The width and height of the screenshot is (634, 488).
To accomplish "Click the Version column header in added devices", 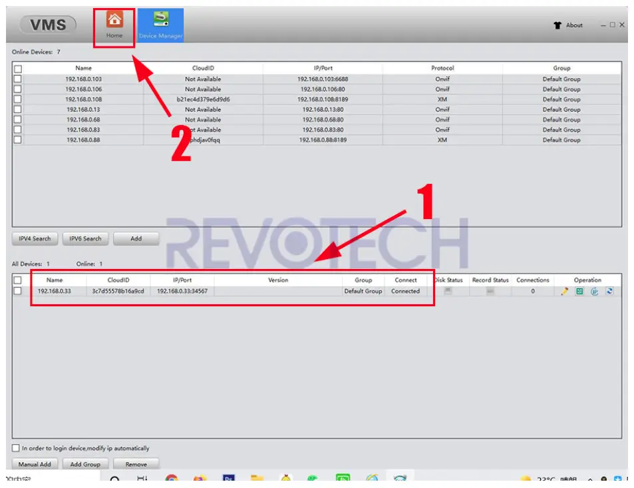I will (278, 280).
